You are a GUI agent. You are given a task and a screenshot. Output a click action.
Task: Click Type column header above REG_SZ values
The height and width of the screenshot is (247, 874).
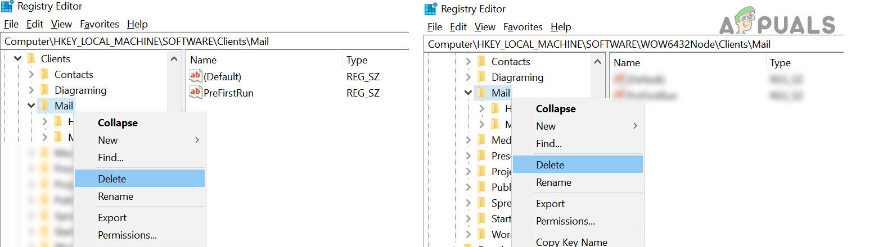(357, 60)
